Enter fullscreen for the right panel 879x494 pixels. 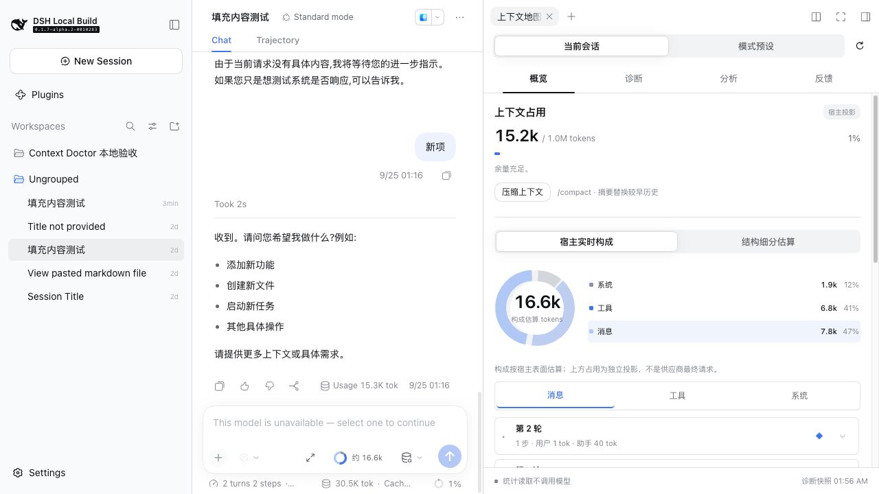coord(841,17)
